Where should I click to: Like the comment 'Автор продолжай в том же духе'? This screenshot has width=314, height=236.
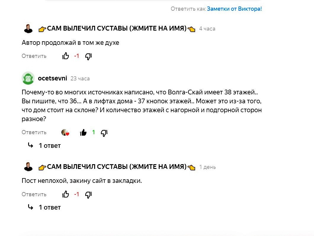(66, 56)
